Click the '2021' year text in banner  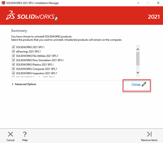pos(154,17)
